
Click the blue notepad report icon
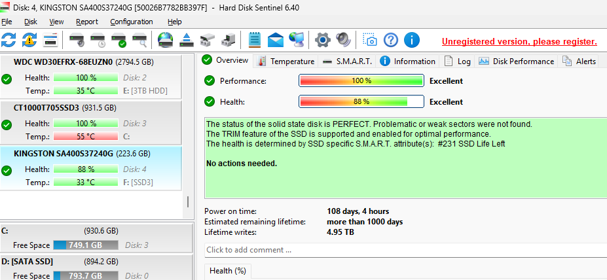pyautogui.click(x=254, y=39)
